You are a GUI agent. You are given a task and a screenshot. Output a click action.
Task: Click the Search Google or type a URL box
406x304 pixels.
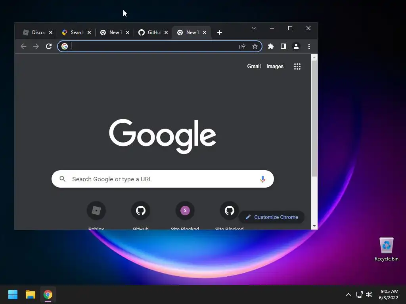click(163, 179)
